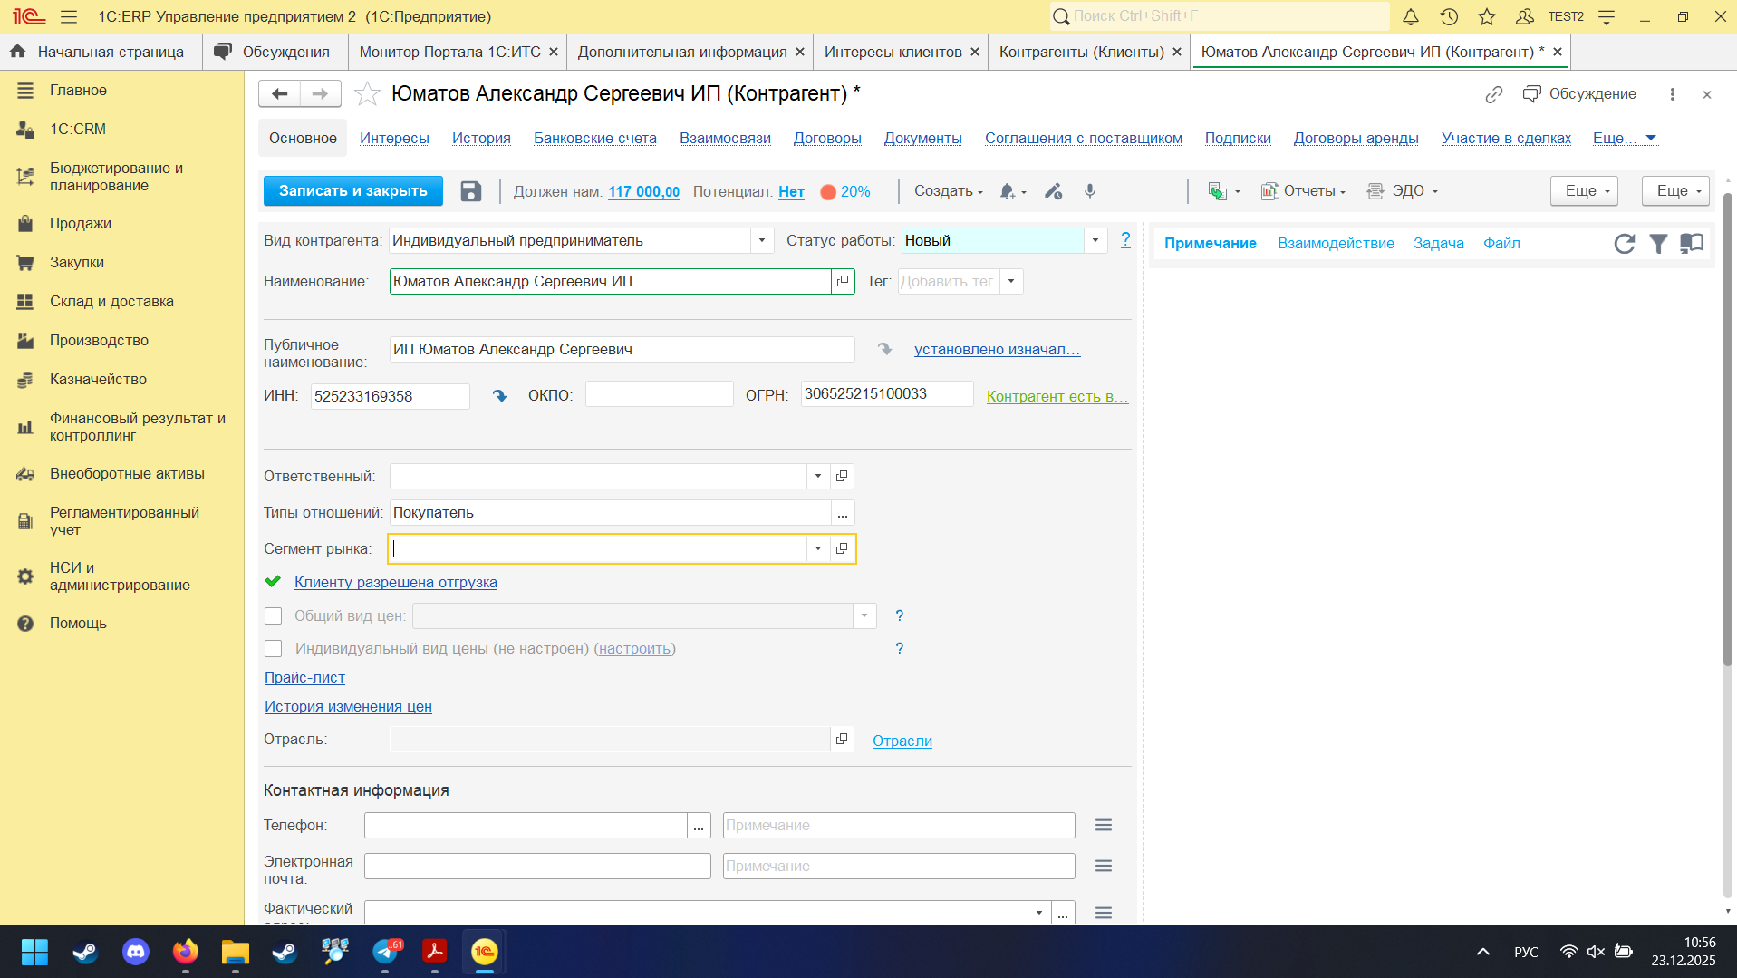
Task: Open the История изменения цен link
Action: coord(348,706)
